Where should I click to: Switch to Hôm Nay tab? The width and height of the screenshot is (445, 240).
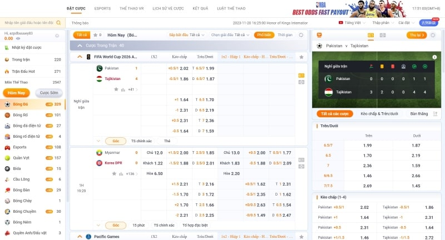pos(17,93)
